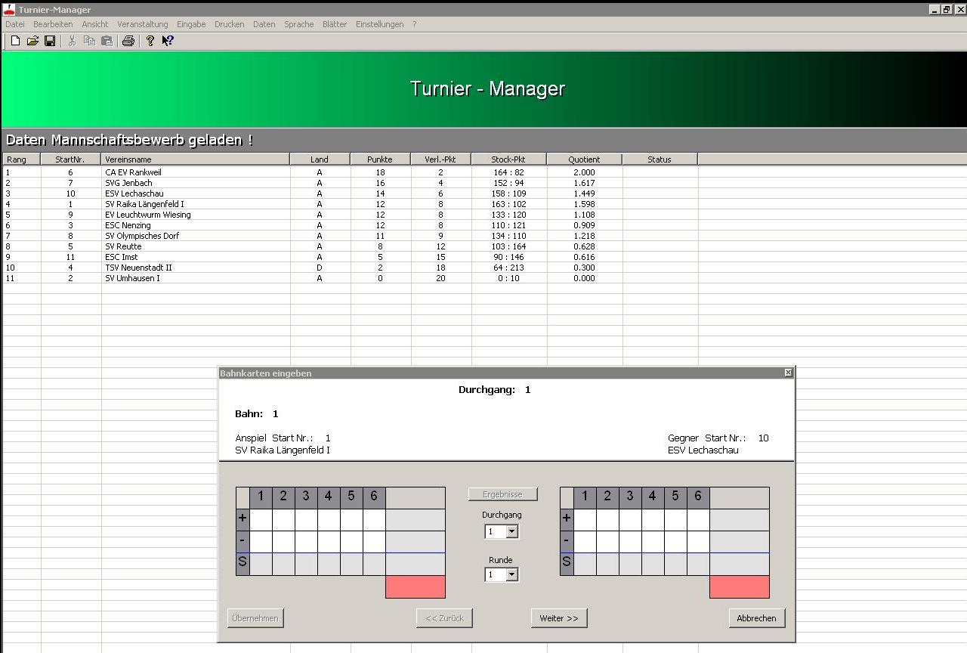Click the Übernehmen button

(x=255, y=618)
